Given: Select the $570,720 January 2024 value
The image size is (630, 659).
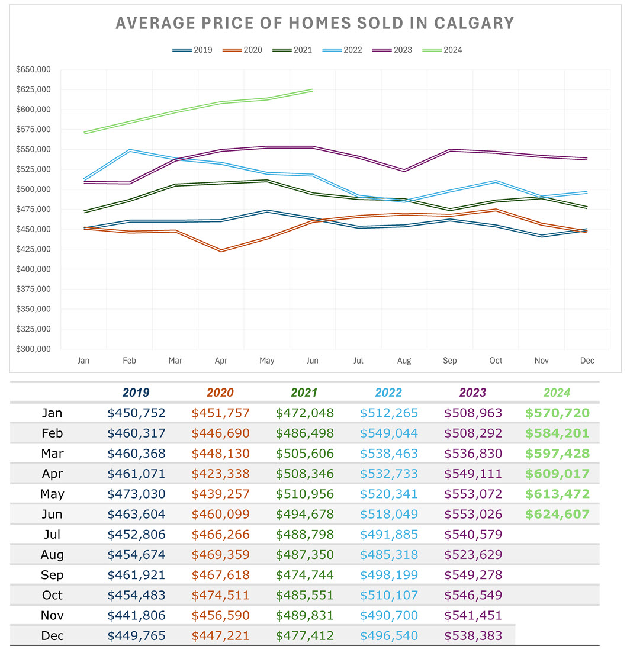Looking at the screenshot, I should 557,413.
